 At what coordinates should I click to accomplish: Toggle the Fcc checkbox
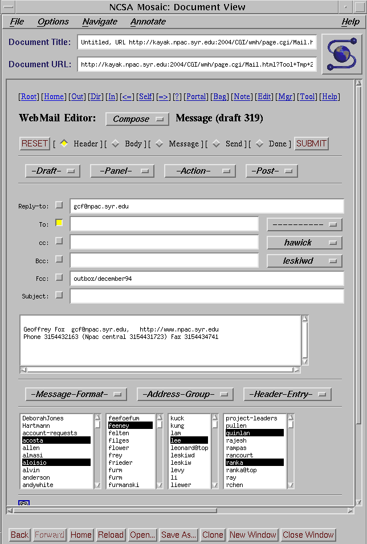click(x=59, y=277)
